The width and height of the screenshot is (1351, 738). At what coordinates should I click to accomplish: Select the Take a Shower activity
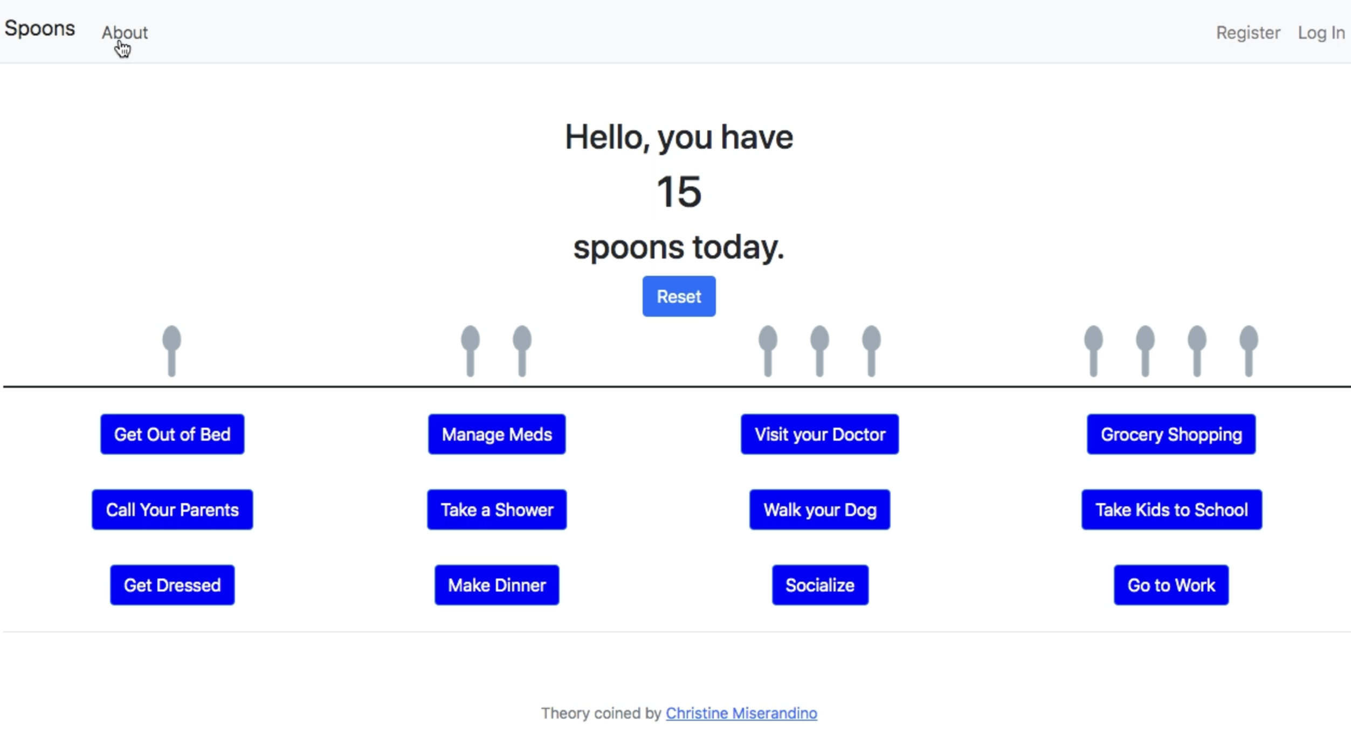(x=497, y=510)
